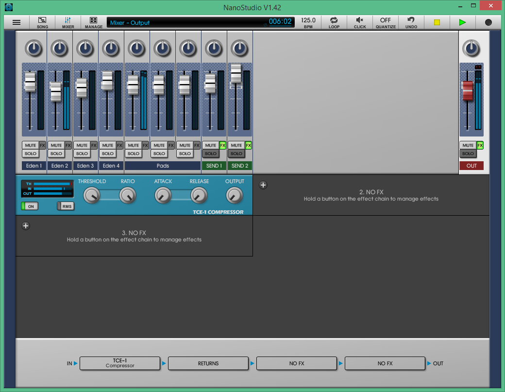Toggle the compressor RMS mode switch
This screenshot has width=505, height=392.
click(x=66, y=206)
